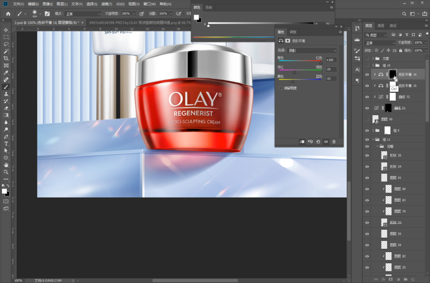The image size is (430, 283).
Task: Open the 色调 tone dropdown
Action: point(312,50)
